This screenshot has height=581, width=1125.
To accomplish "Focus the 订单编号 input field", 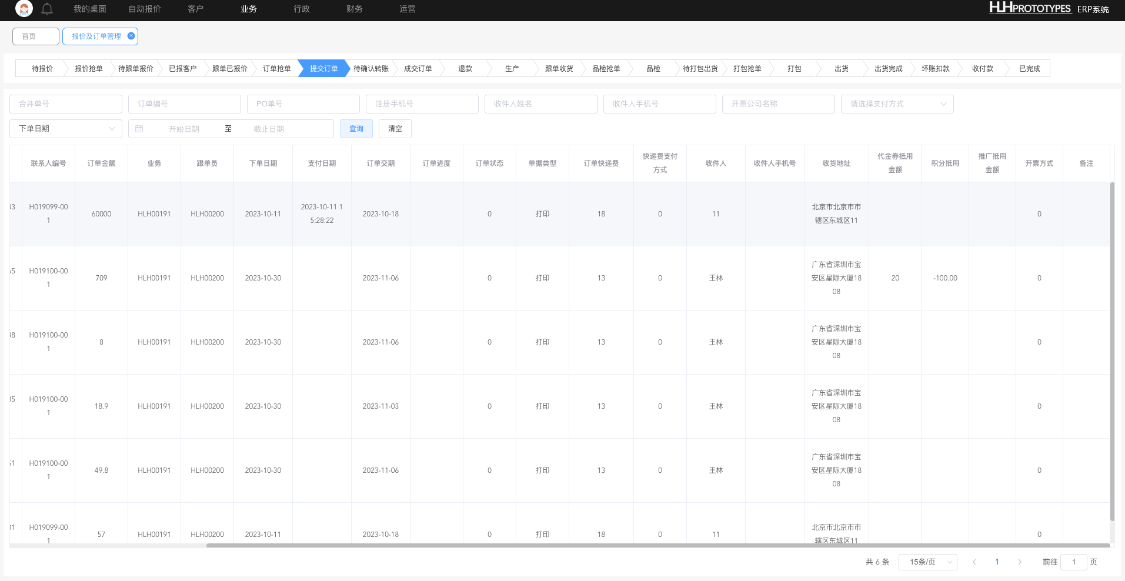I will click(185, 104).
